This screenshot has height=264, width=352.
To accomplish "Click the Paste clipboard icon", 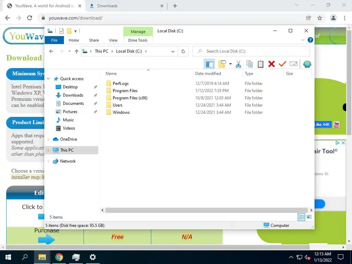I will pyautogui.click(x=261, y=64).
